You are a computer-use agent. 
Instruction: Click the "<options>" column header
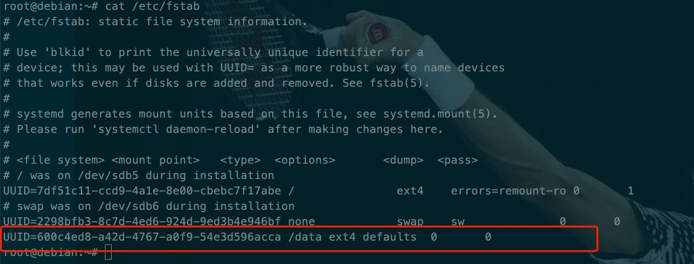click(305, 160)
